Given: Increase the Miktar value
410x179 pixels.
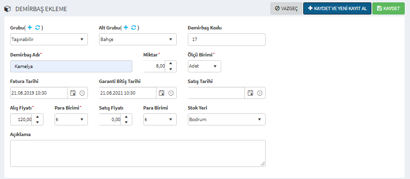Looking at the screenshot, I should 171,64.
